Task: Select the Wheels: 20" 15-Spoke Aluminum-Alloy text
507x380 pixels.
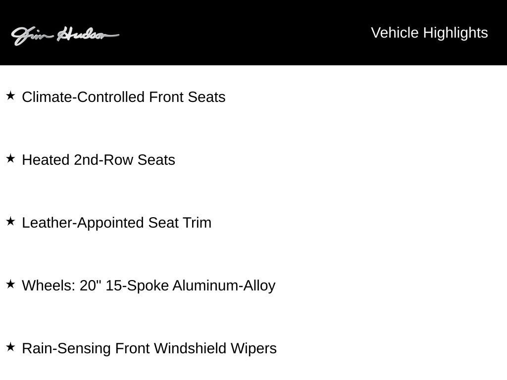Action: click(149, 285)
